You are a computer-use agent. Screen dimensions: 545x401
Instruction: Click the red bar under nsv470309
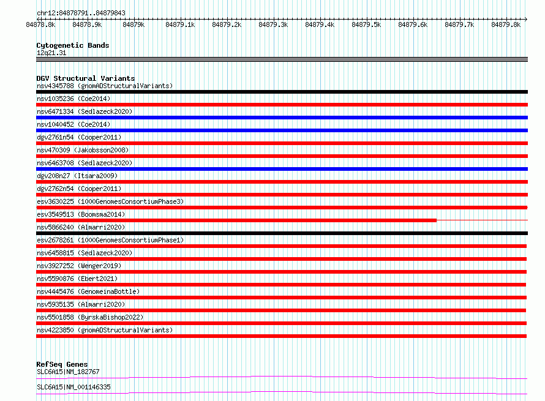pos(282,156)
